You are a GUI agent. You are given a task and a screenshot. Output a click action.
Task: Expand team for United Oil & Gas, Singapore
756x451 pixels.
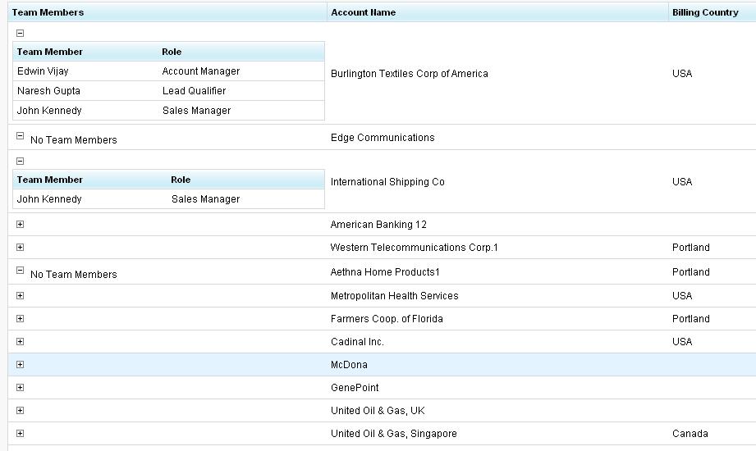[20, 433]
